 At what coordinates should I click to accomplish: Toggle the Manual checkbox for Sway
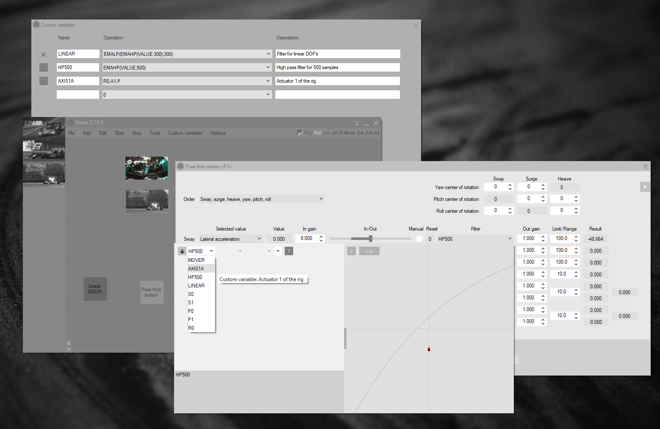419,239
